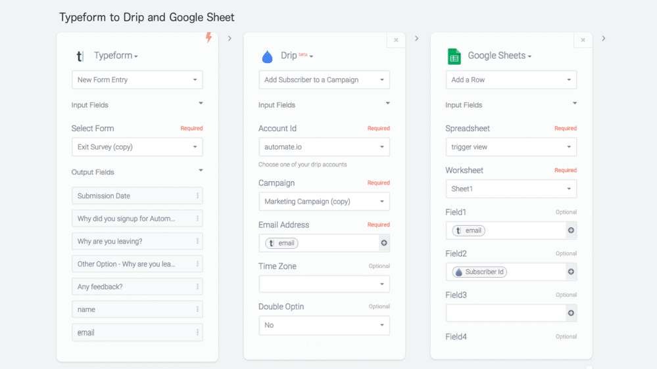Open the Sheet1 Worksheet dropdown

(x=511, y=188)
